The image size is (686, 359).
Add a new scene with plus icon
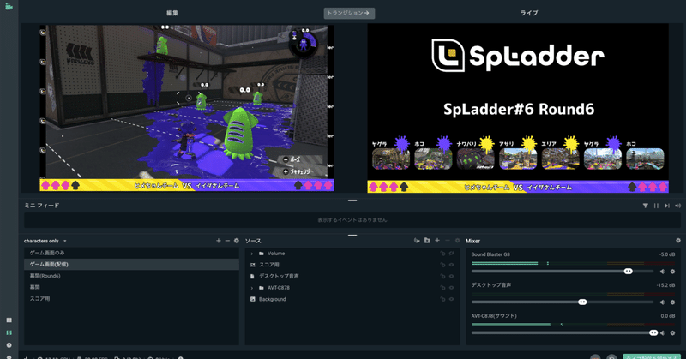click(219, 241)
